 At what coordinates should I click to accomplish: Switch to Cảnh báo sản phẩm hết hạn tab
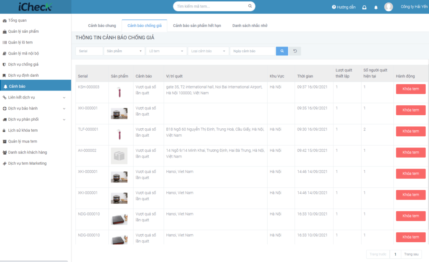click(197, 26)
